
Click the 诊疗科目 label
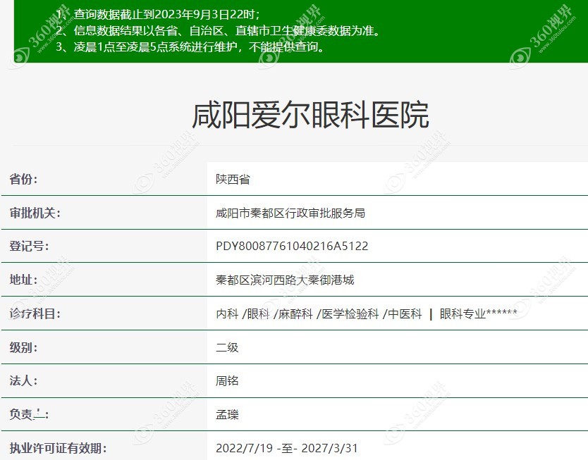(x=35, y=313)
